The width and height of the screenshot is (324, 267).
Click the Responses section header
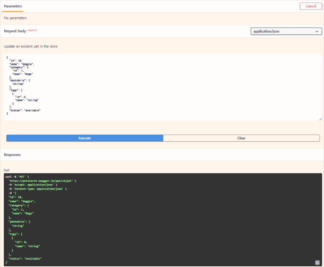click(12, 155)
